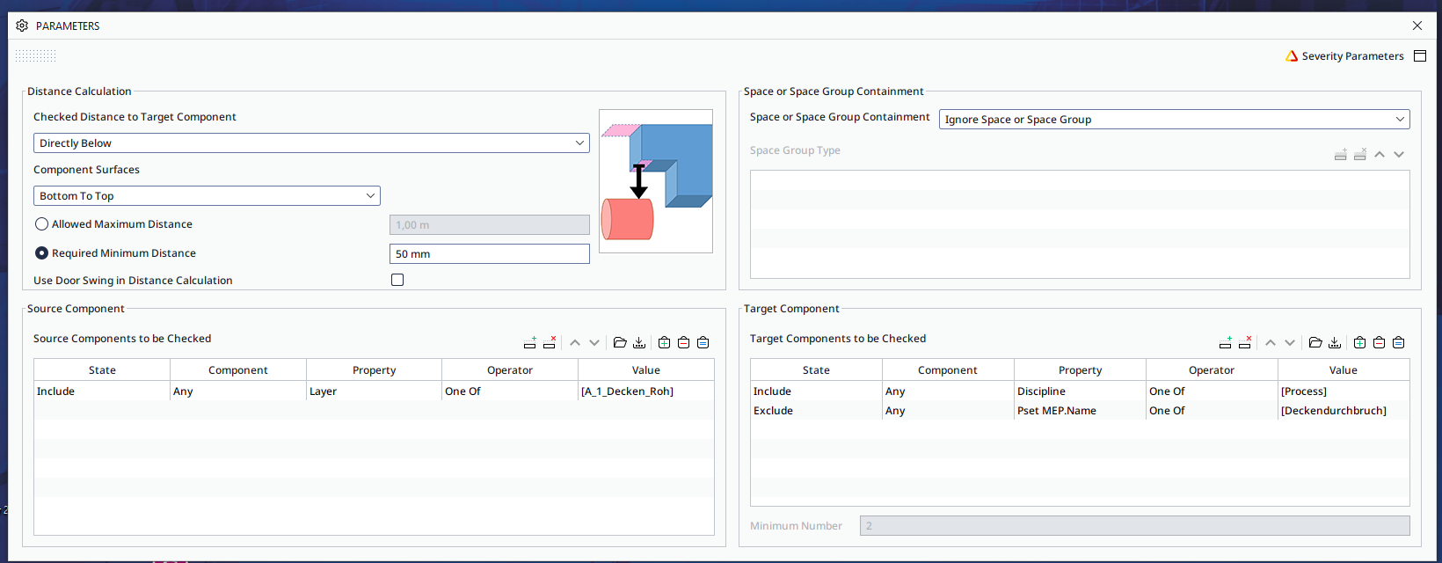Add selection basket to Source Components
This screenshot has height=563, width=1442.
(664, 342)
